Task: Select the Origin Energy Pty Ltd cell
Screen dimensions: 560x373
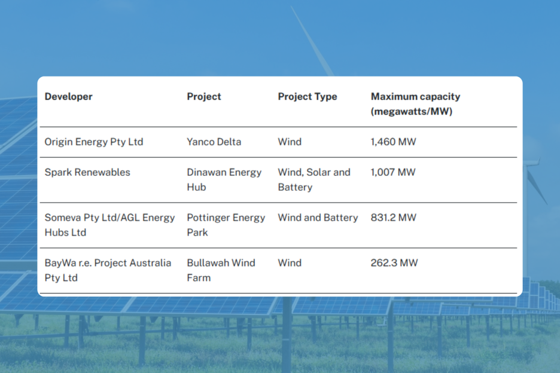Action: tap(94, 142)
